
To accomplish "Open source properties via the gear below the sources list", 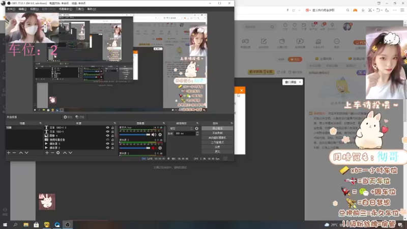I will click(58, 153).
